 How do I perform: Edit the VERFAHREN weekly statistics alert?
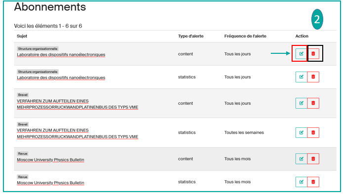(301, 132)
